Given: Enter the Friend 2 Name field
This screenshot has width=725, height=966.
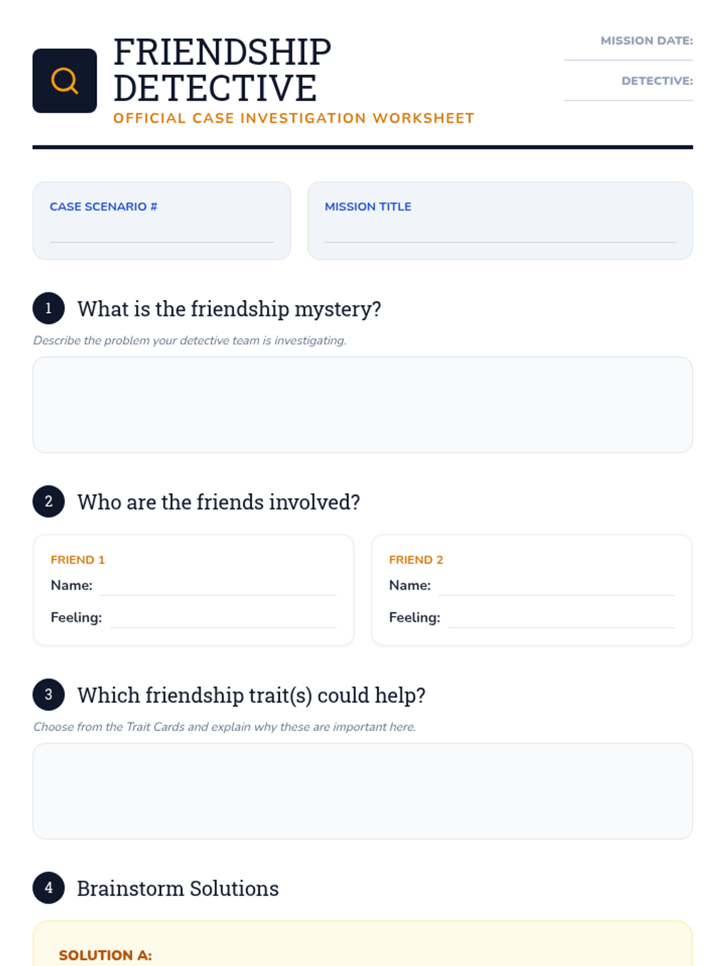Looking at the screenshot, I should pos(556,587).
